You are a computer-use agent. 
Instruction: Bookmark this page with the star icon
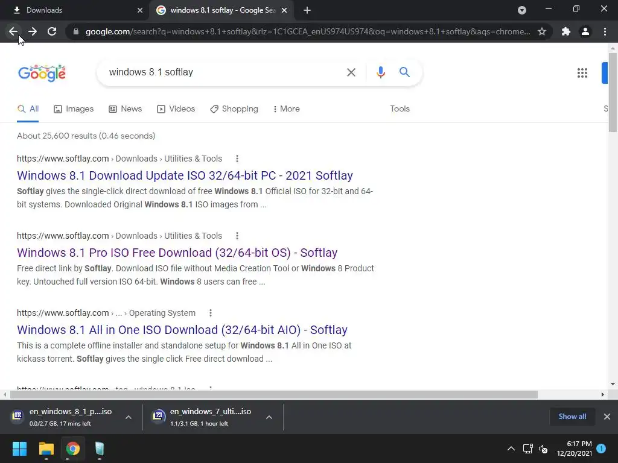pyautogui.click(x=542, y=31)
